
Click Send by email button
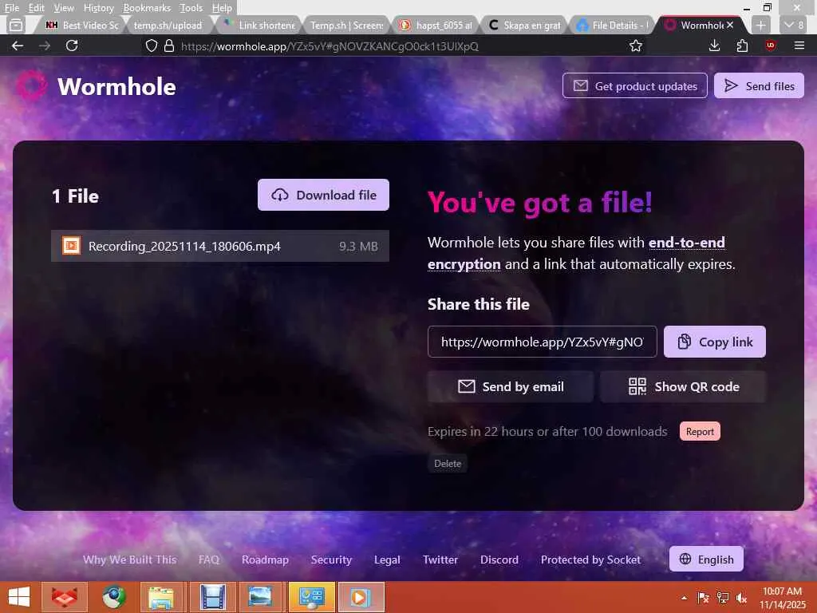pyautogui.click(x=510, y=386)
